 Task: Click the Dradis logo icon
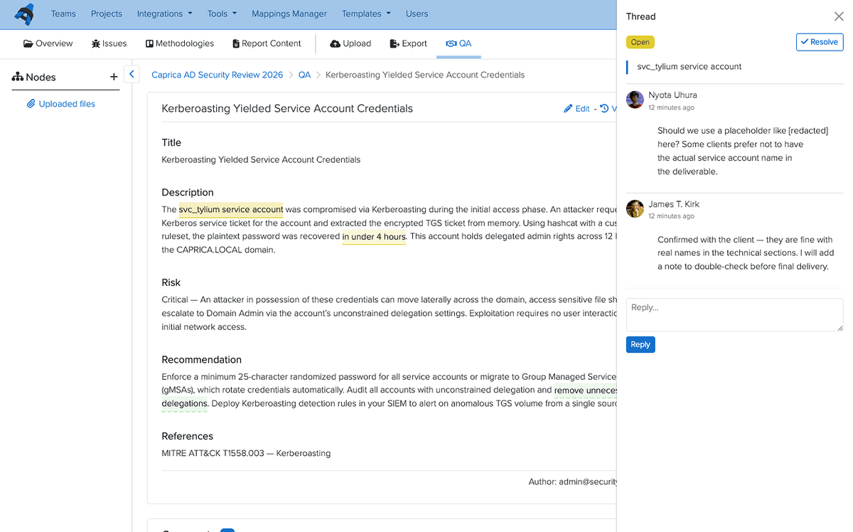tap(24, 14)
